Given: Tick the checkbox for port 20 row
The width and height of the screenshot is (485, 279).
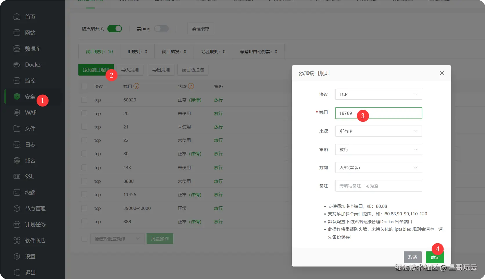Looking at the screenshot, I should pos(84,113).
